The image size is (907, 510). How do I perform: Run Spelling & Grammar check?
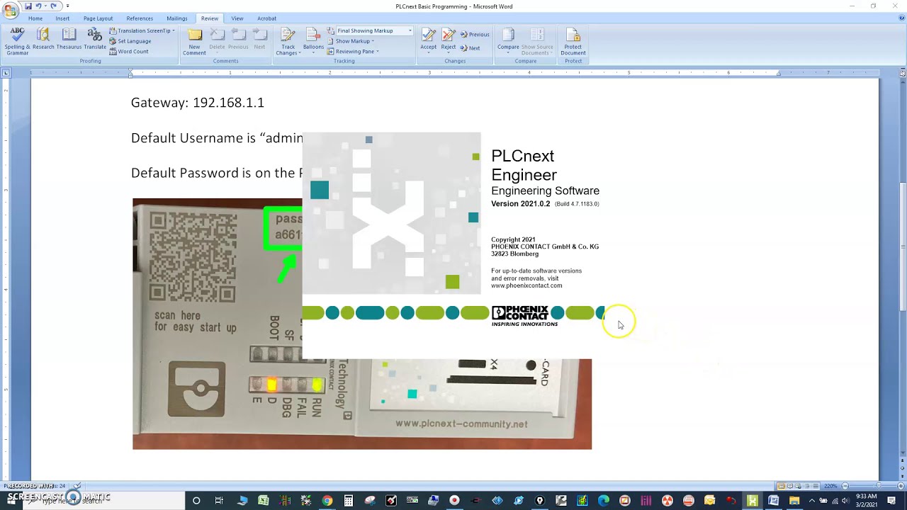[x=18, y=42]
